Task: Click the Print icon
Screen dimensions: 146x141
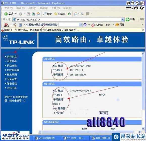Action: (82, 14)
